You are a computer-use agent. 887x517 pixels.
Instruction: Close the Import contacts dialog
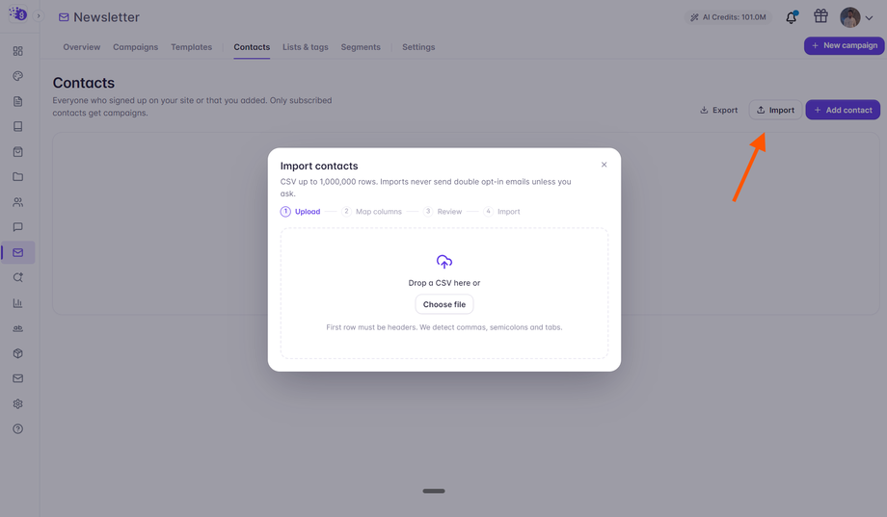[x=605, y=165]
